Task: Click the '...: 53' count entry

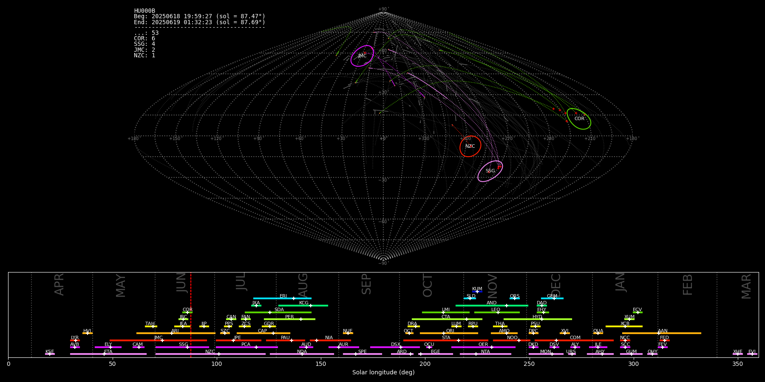Action: 146,33
